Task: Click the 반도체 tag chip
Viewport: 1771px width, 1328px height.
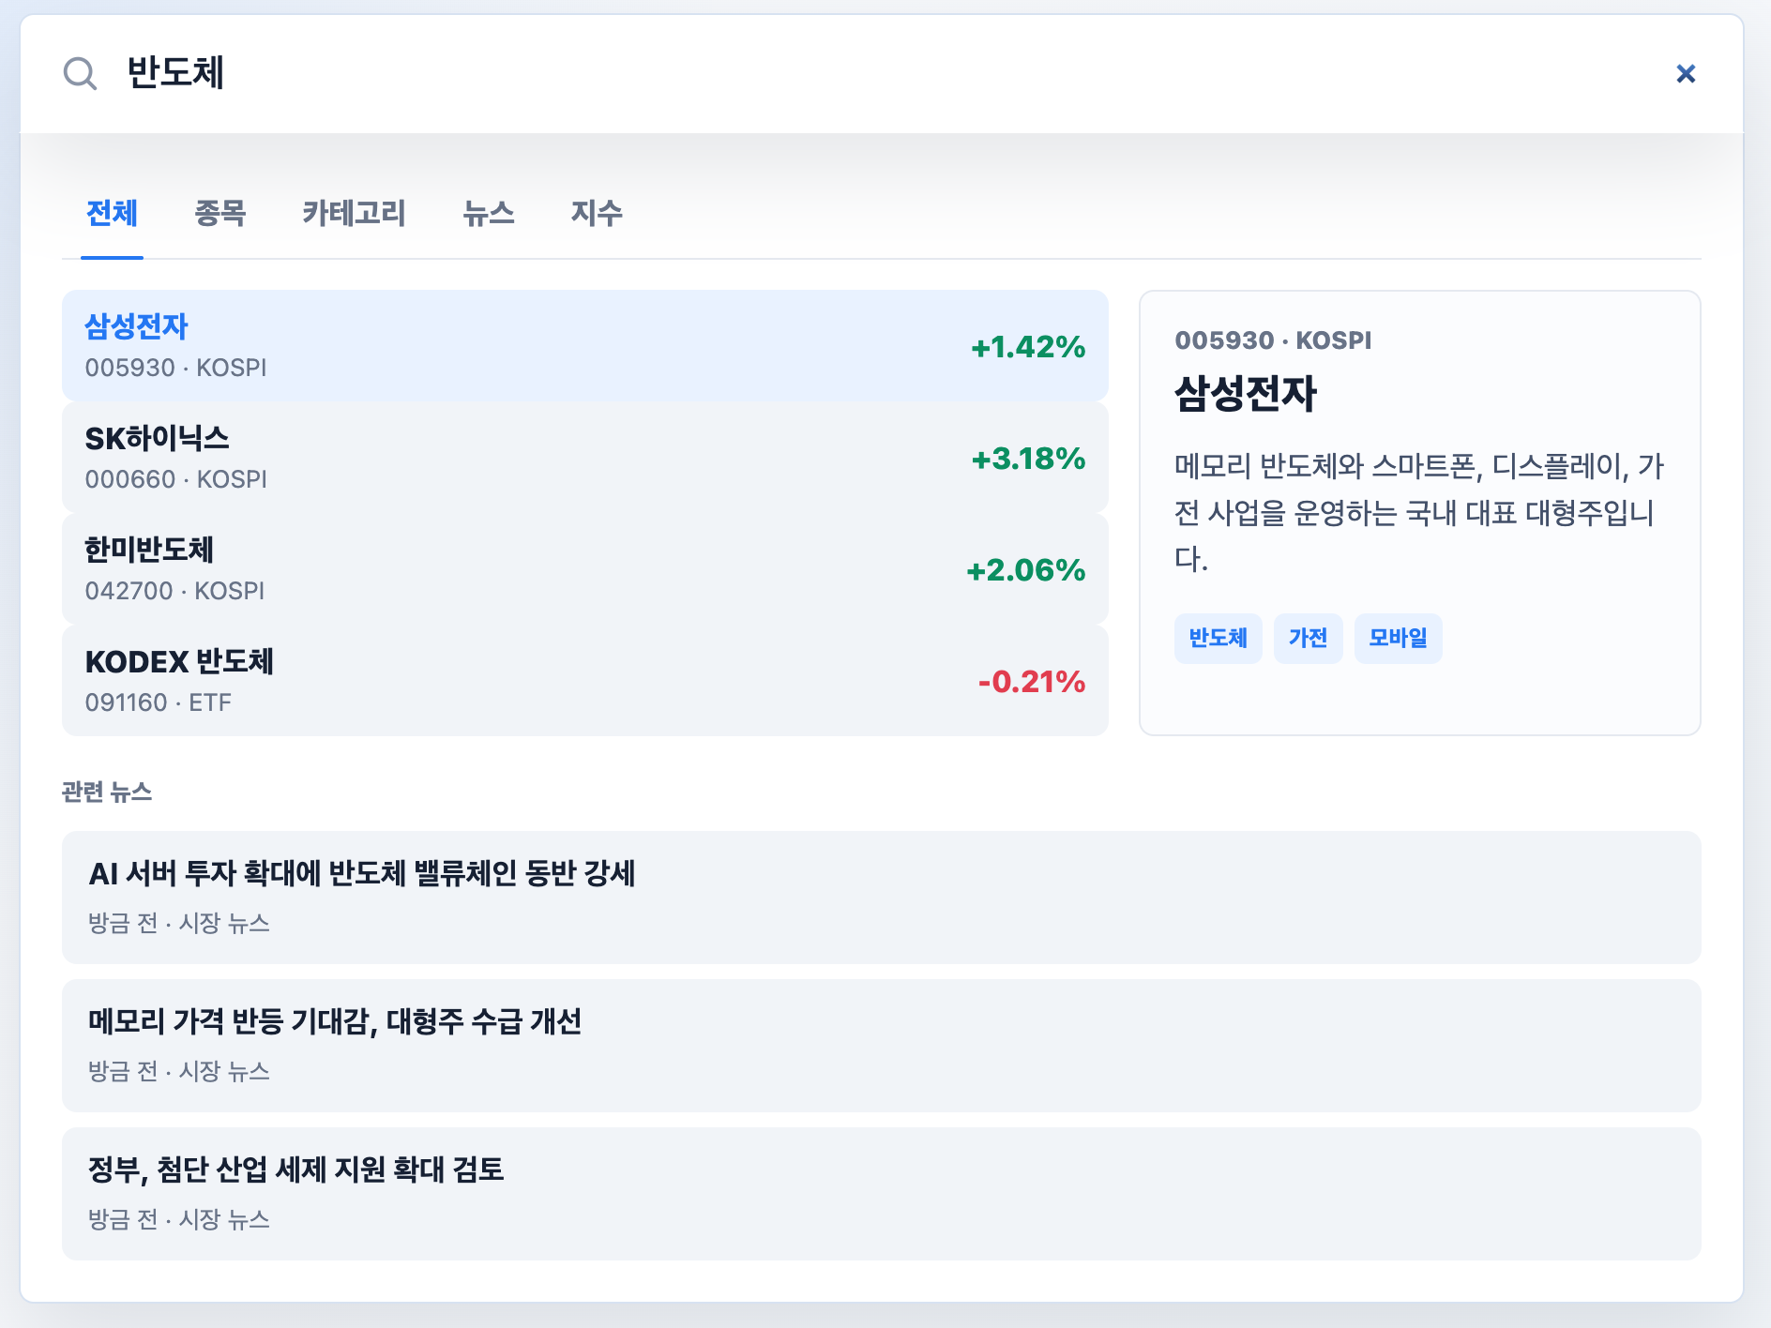Action: point(1218,639)
